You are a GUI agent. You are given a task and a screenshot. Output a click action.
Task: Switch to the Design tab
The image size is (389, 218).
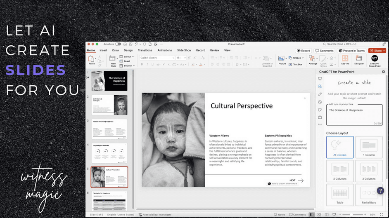[128, 50]
